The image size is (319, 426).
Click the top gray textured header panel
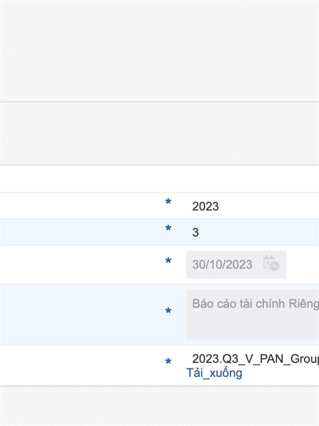159,51
